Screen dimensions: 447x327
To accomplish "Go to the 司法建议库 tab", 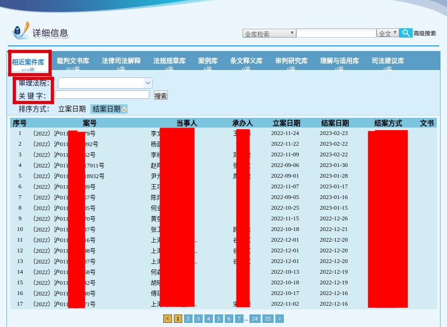I will [388, 61].
